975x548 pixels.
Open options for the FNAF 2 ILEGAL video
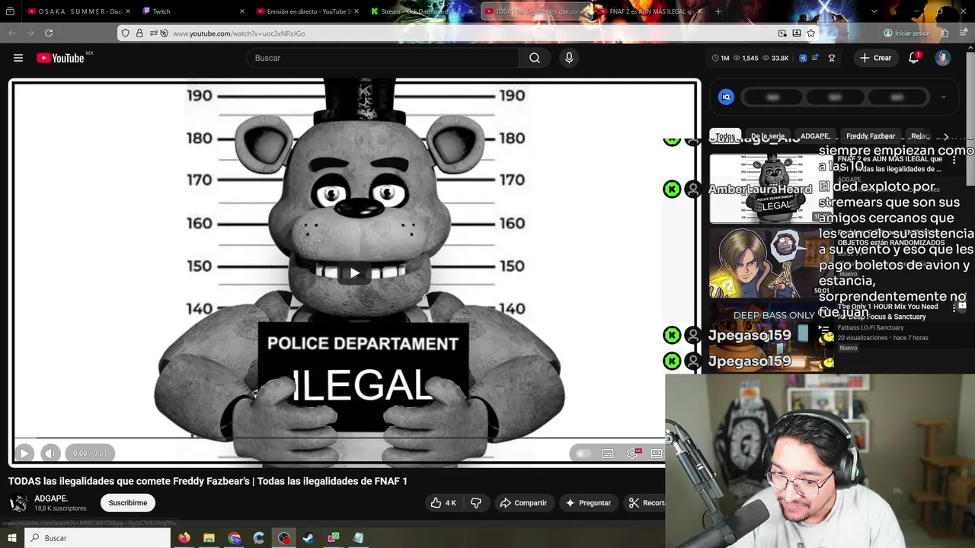coord(954,161)
